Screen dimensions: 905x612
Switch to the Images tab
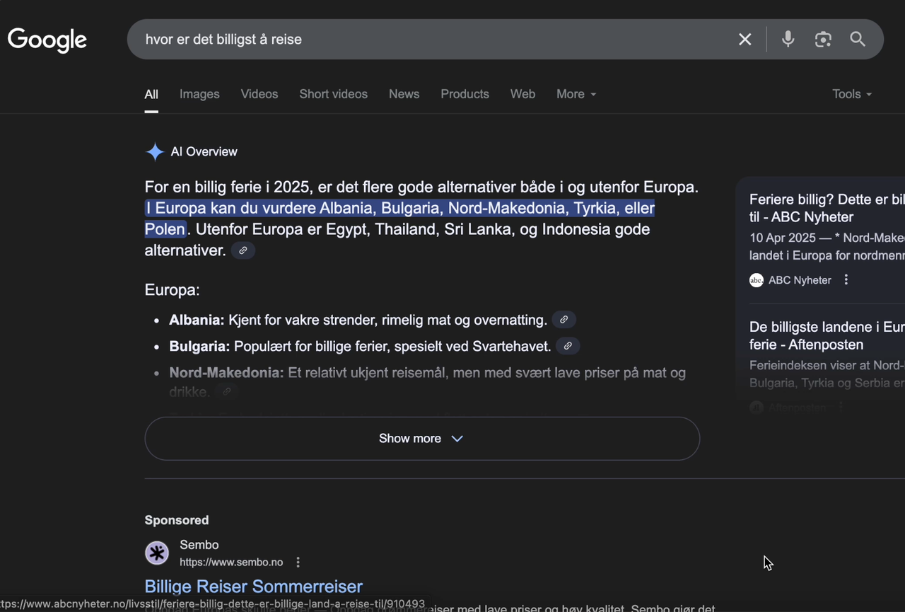coord(199,94)
